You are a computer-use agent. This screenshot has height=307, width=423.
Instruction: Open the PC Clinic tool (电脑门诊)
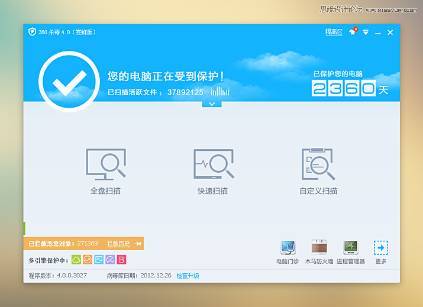click(x=288, y=252)
